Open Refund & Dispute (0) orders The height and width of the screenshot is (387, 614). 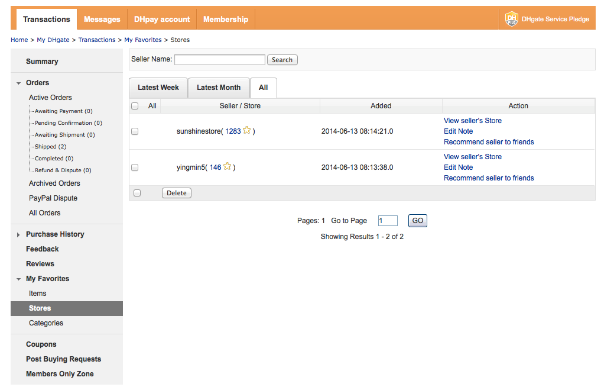[x=63, y=170]
